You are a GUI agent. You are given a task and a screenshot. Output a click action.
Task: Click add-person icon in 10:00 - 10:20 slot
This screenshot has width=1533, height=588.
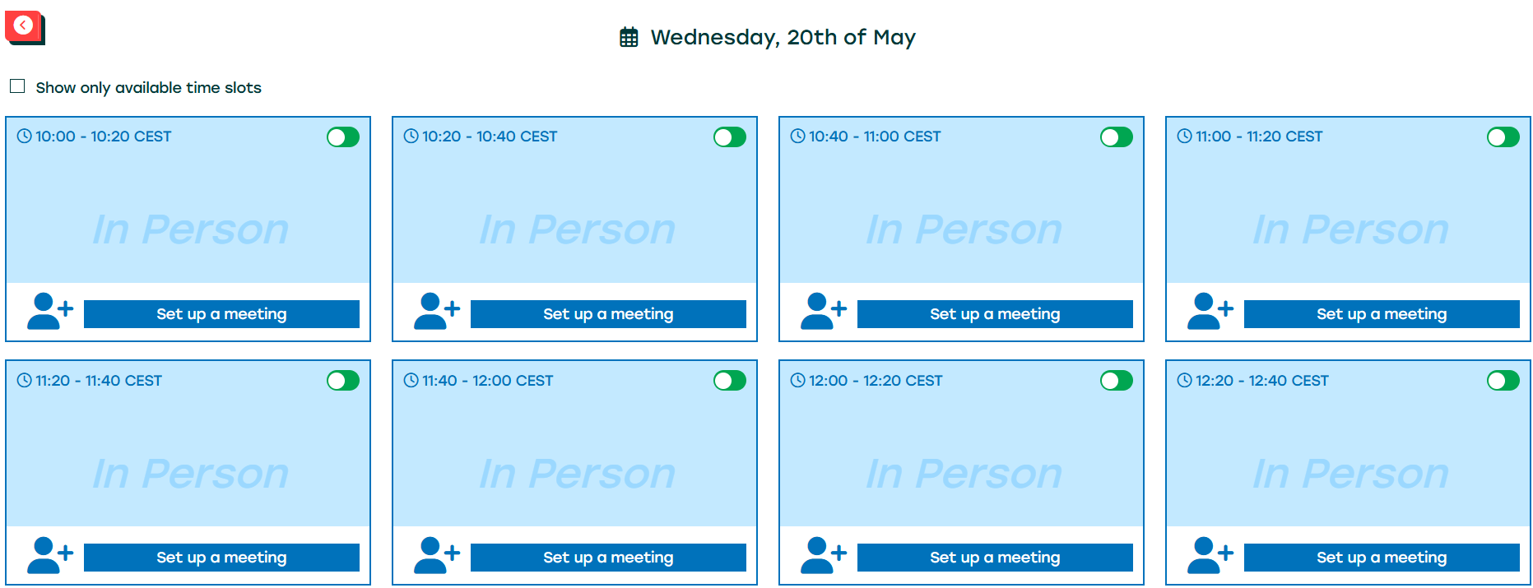pos(49,312)
